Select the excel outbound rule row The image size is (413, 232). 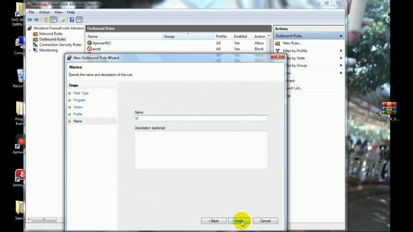point(176,49)
